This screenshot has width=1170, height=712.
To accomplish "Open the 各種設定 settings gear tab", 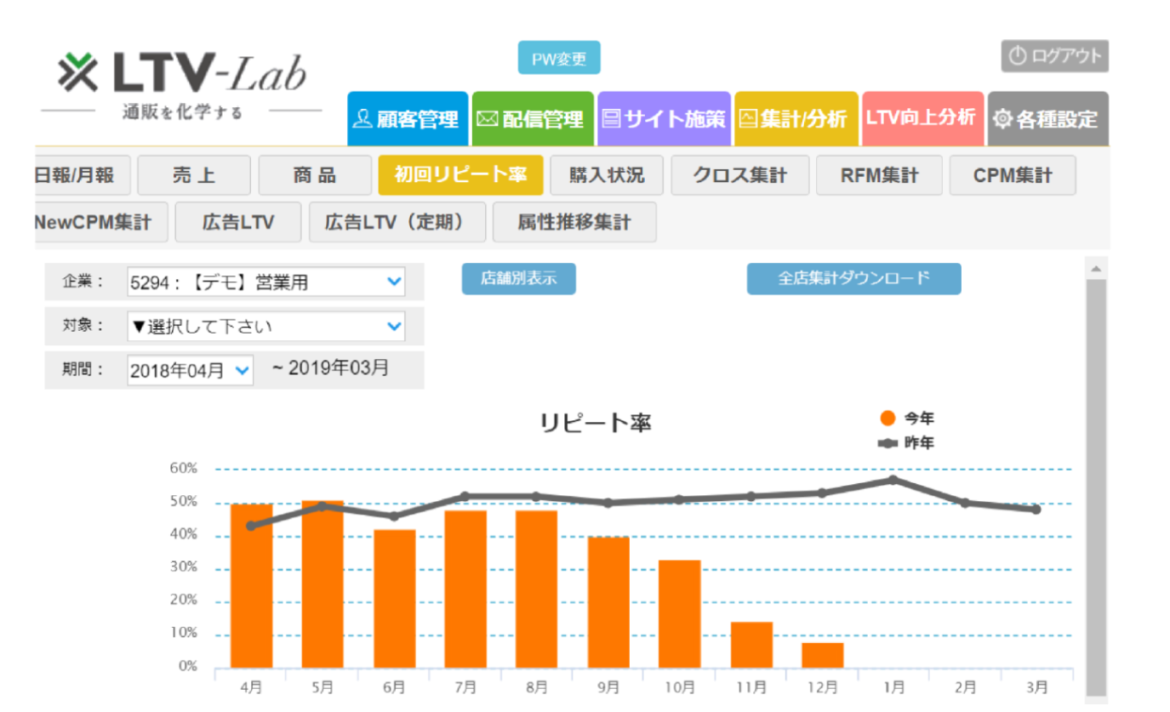I will click(1047, 119).
